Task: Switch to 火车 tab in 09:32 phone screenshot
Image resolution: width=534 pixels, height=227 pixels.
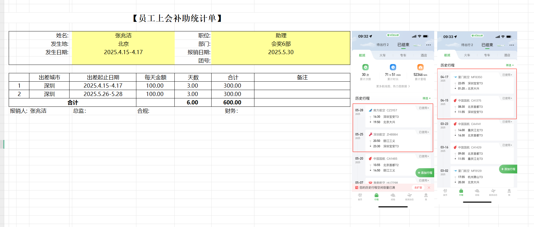Action: [x=383, y=55]
